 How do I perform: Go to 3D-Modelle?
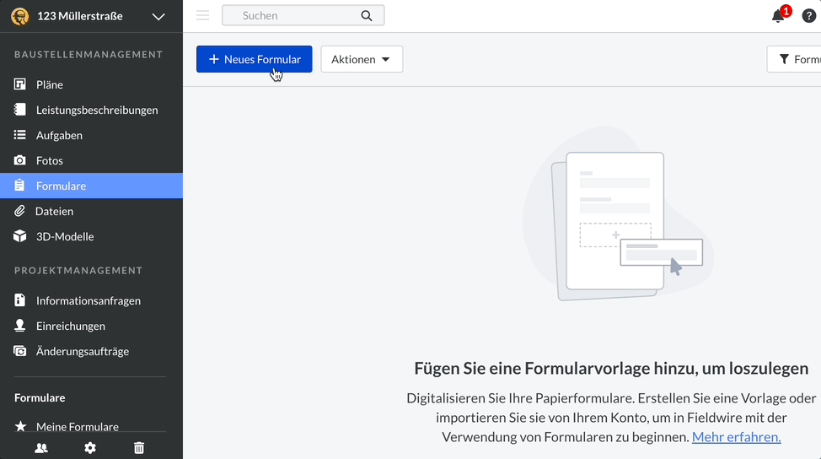(92, 236)
